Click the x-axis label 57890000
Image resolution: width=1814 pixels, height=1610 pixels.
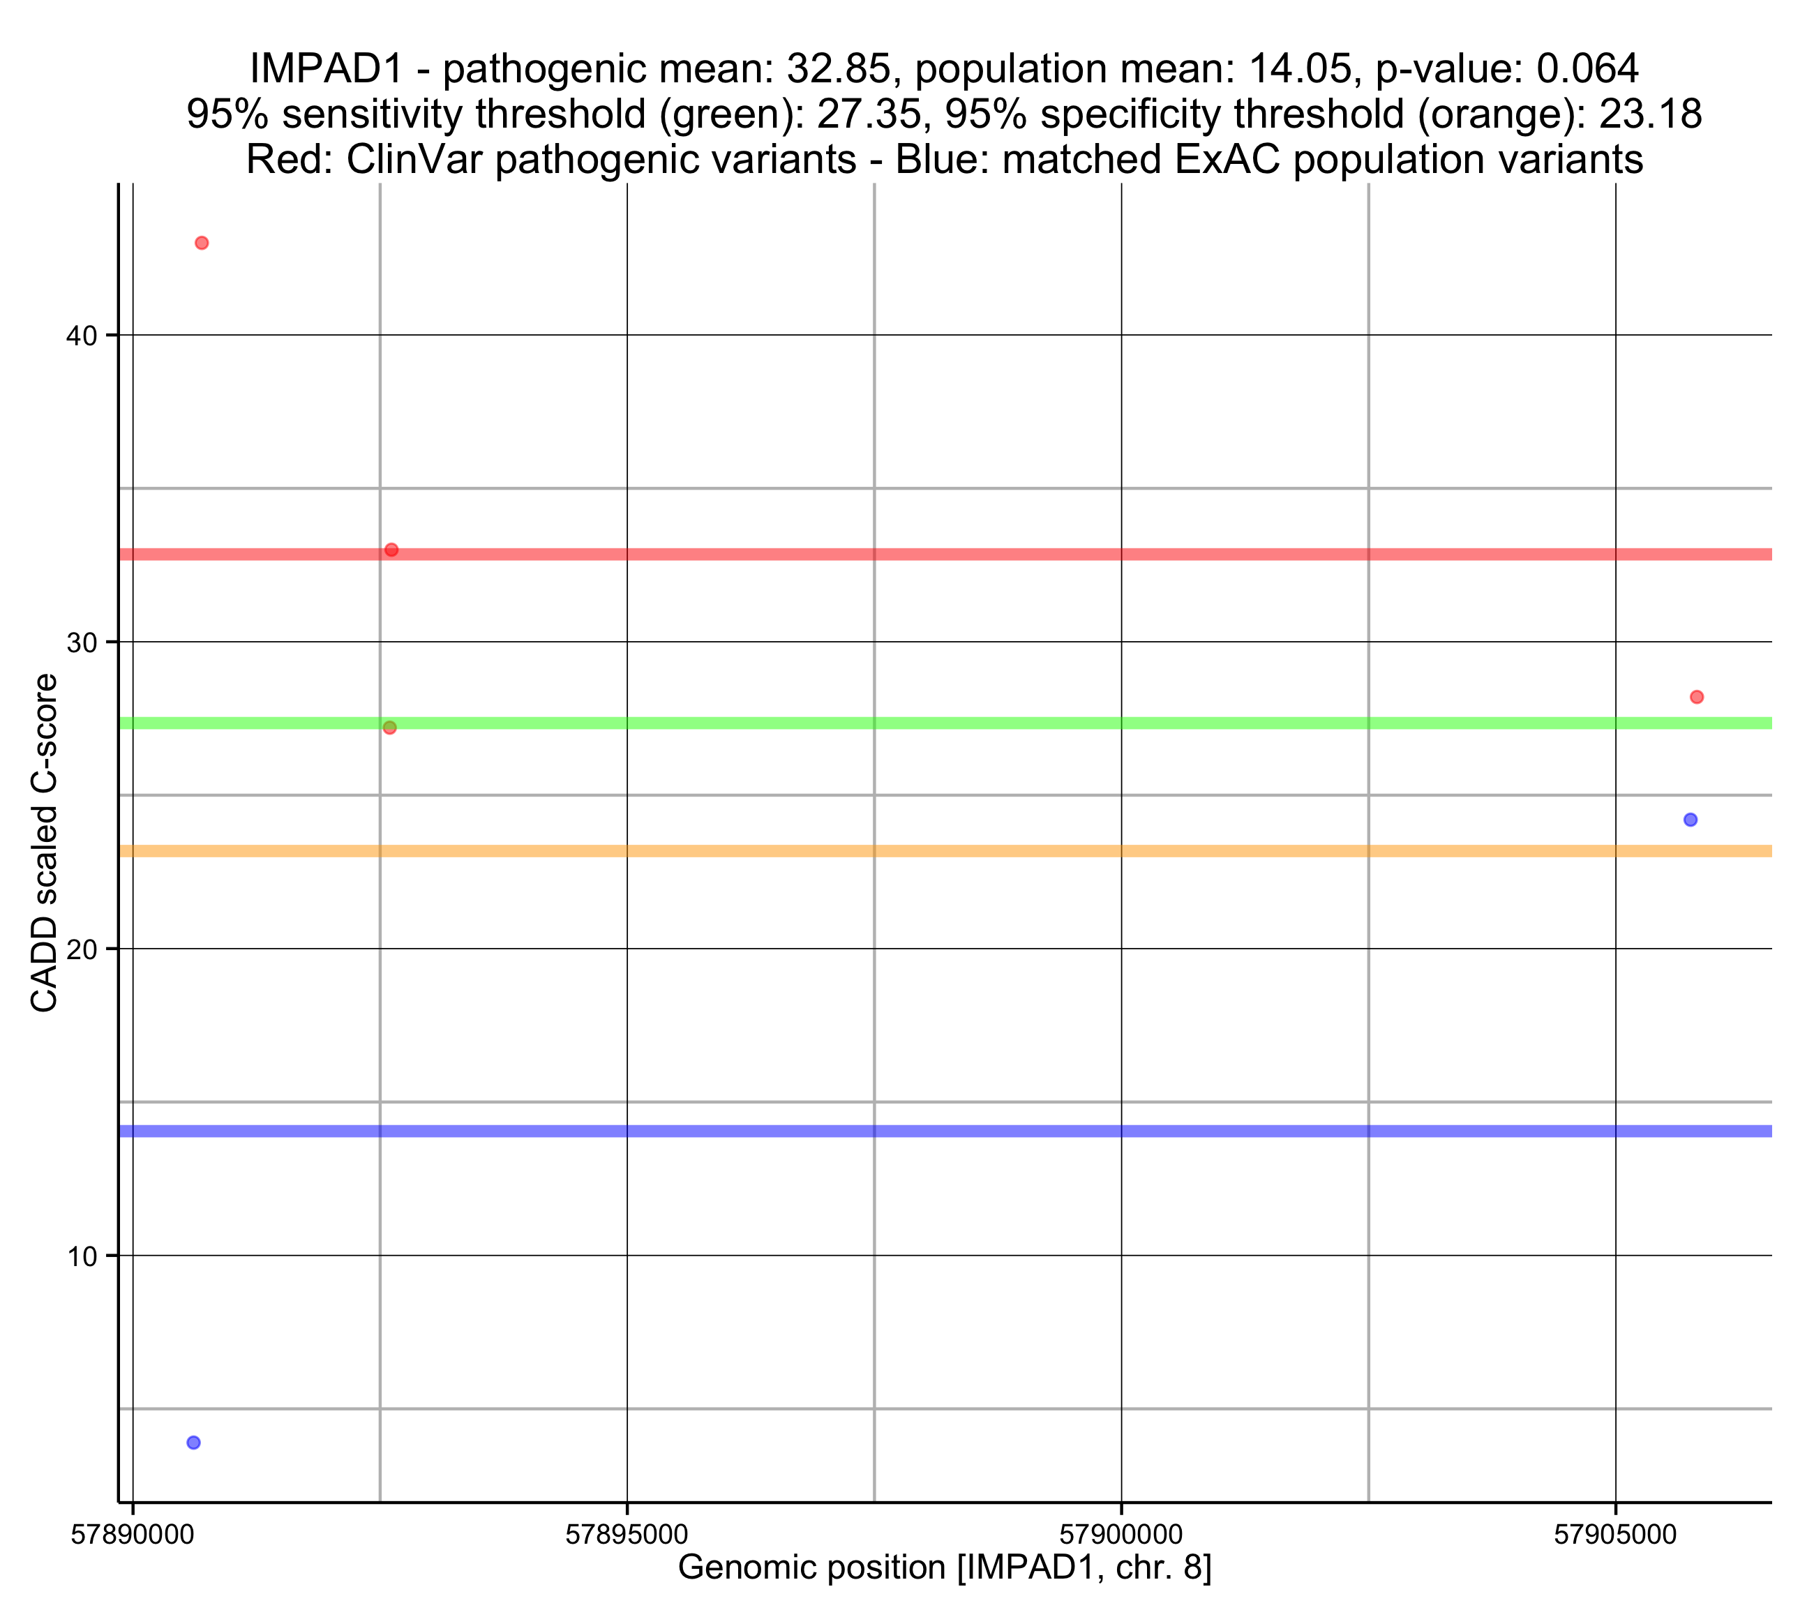point(133,1535)
